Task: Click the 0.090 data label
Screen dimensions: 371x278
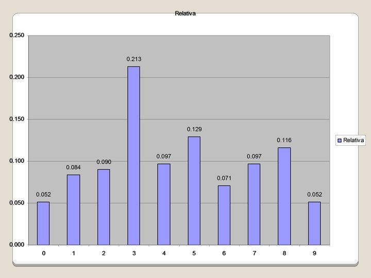Action: click(104, 162)
